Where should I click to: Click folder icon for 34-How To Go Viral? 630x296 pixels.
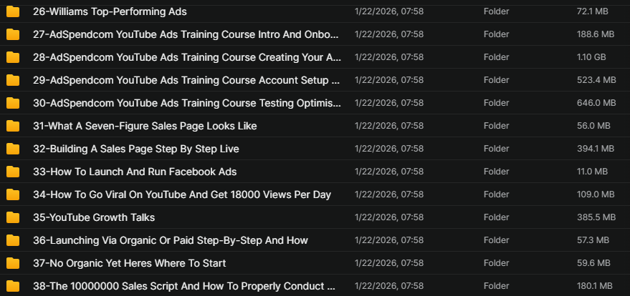pos(13,194)
